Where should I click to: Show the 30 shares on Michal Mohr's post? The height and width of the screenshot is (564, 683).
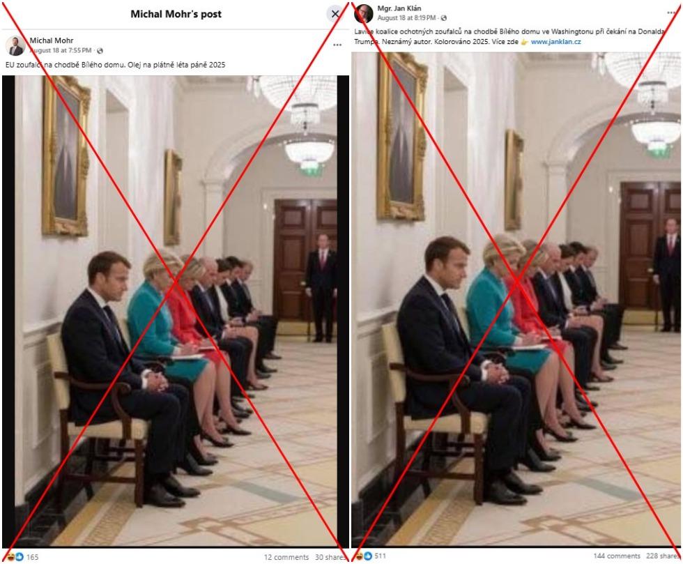[x=330, y=557]
